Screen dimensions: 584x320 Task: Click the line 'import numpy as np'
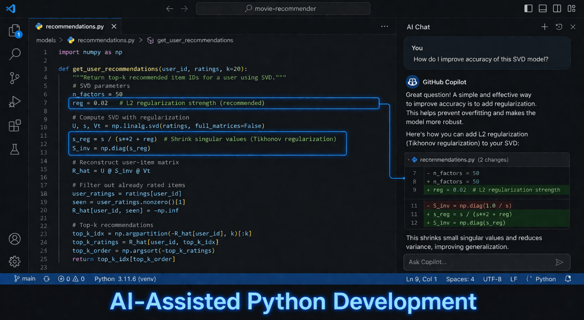[x=90, y=52]
